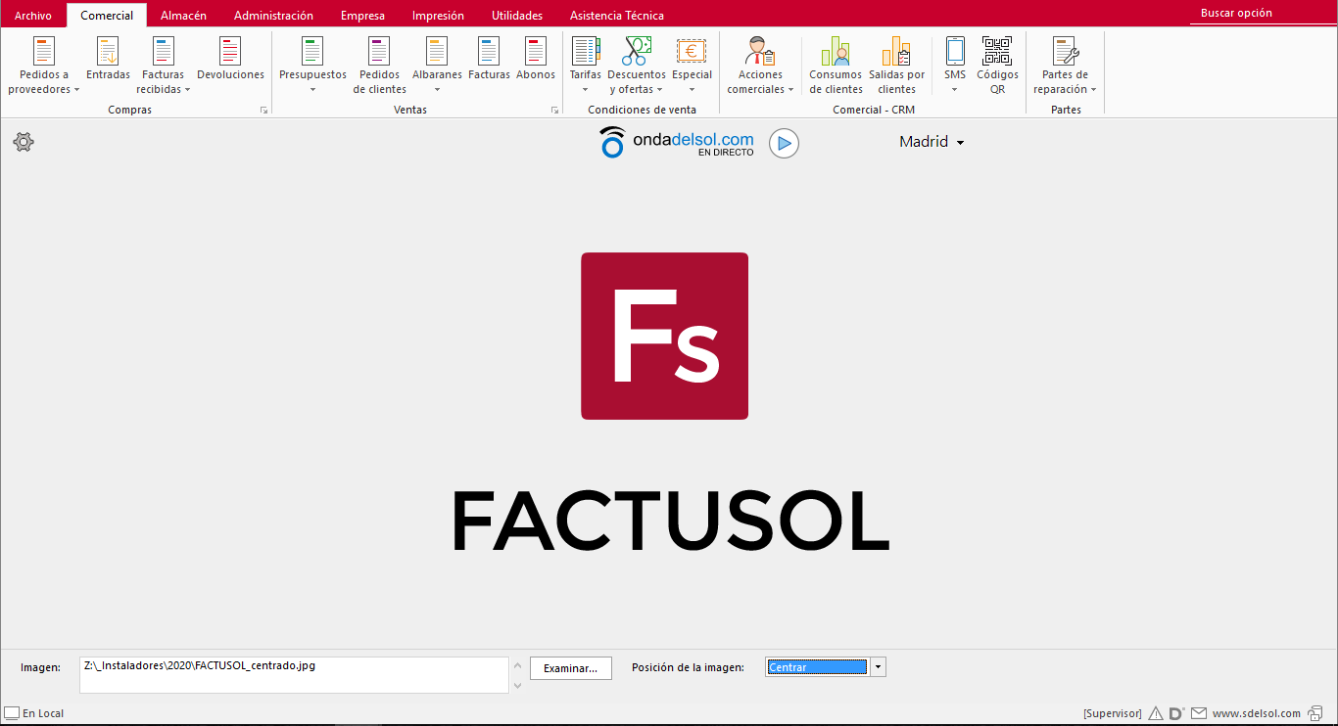Launch the Ventas group dialog launcher

point(555,111)
